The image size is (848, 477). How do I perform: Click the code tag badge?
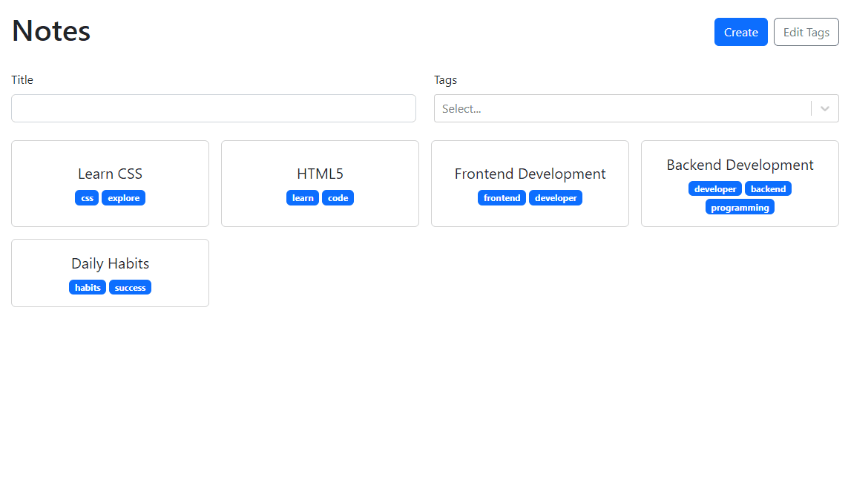(x=338, y=198)
